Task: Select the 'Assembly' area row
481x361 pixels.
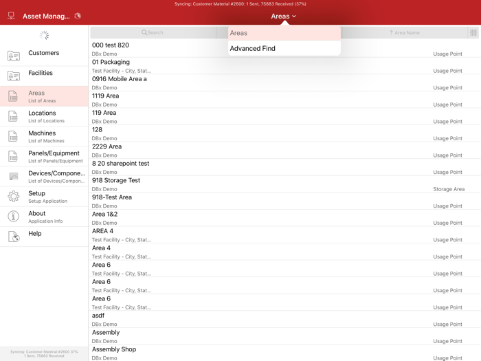Action: (284, 336)
